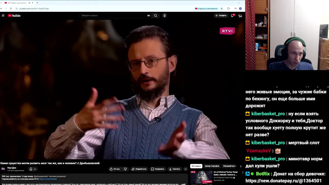329x185 pixels.
Task: Close the YouTube browser tab
Action: (x=32, y=3)
